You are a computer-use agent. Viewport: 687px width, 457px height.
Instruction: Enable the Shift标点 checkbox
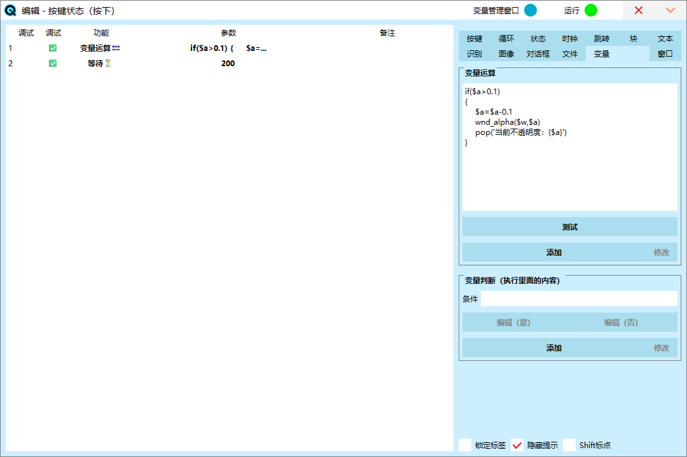click(569, 445)
